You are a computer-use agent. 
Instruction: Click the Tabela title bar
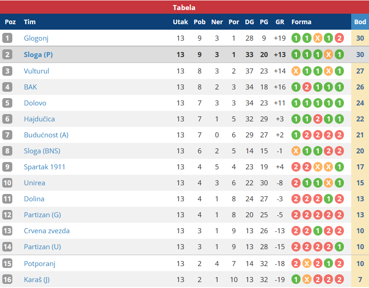[184, 7]
